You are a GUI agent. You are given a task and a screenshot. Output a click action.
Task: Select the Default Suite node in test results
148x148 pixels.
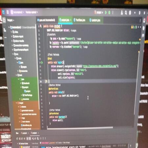click(x=23, y=143)
